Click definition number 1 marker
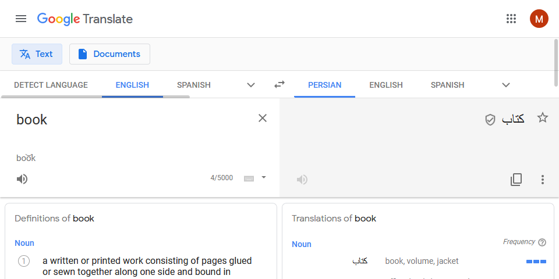559x279 pixels. 24,262
